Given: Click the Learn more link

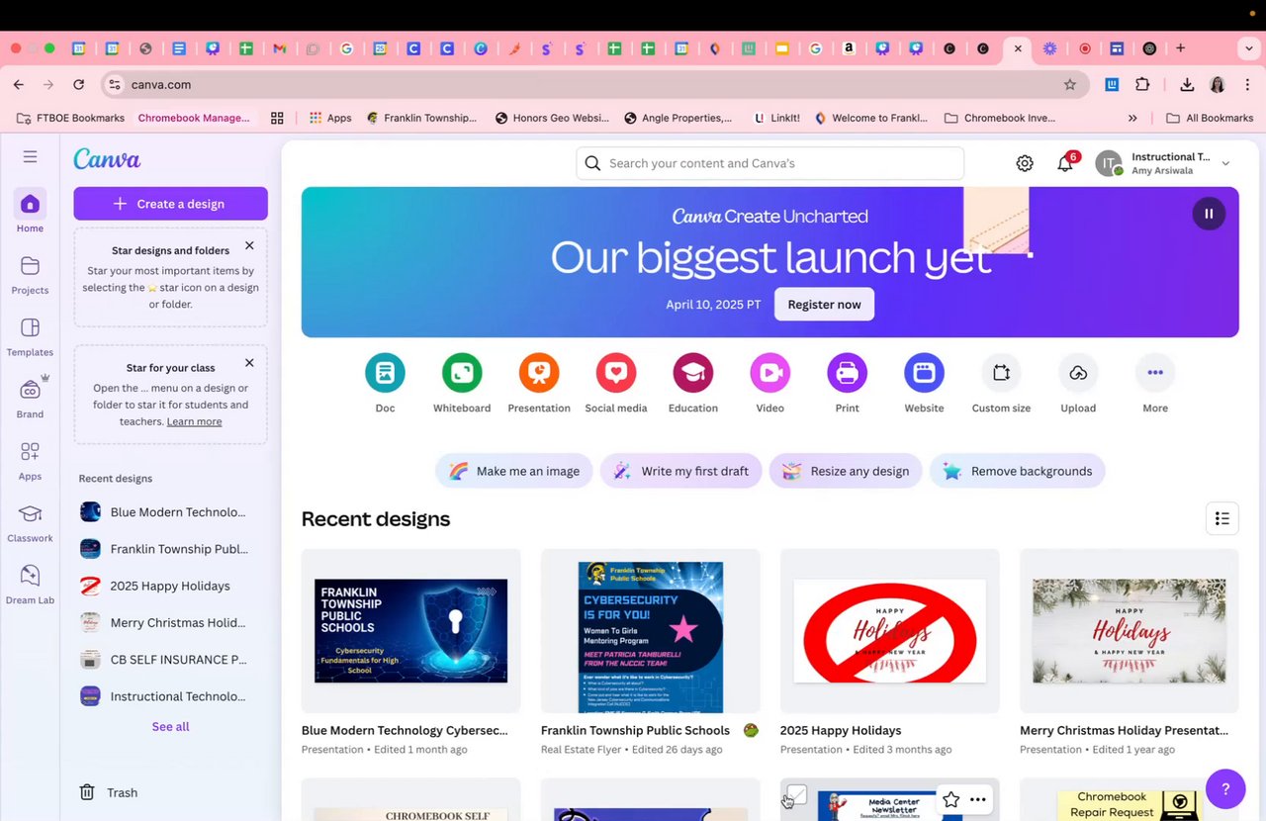Looking at the screenshot, I should click(194, 421).
